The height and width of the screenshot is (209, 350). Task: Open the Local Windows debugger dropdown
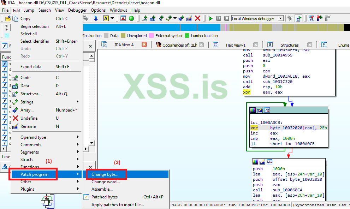coord(281,18)
